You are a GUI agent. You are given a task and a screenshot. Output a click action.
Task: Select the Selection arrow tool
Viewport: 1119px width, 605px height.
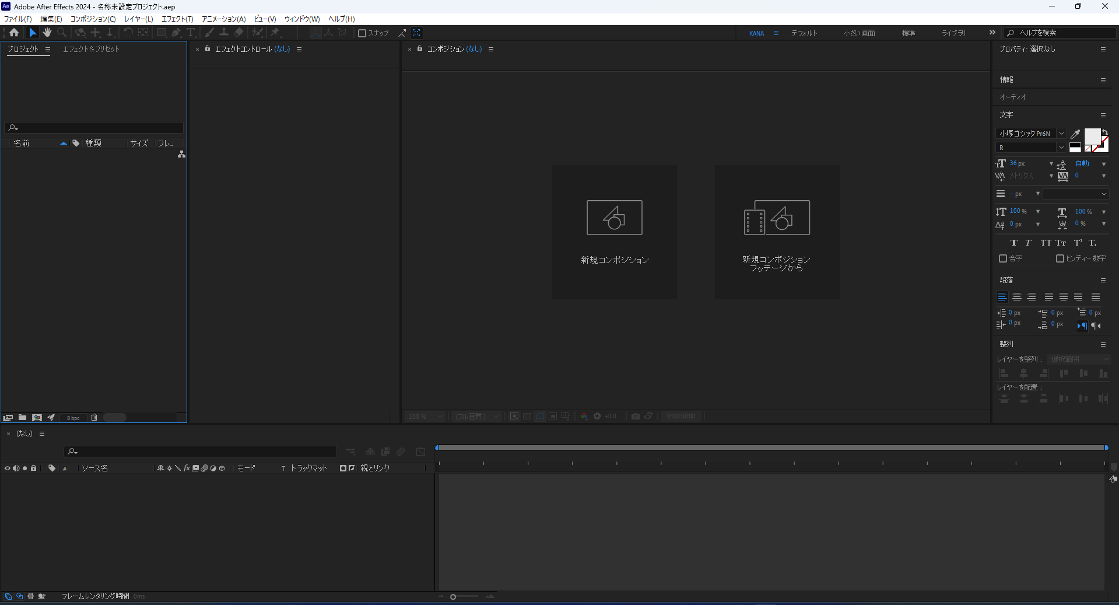[x=33, y=33]
